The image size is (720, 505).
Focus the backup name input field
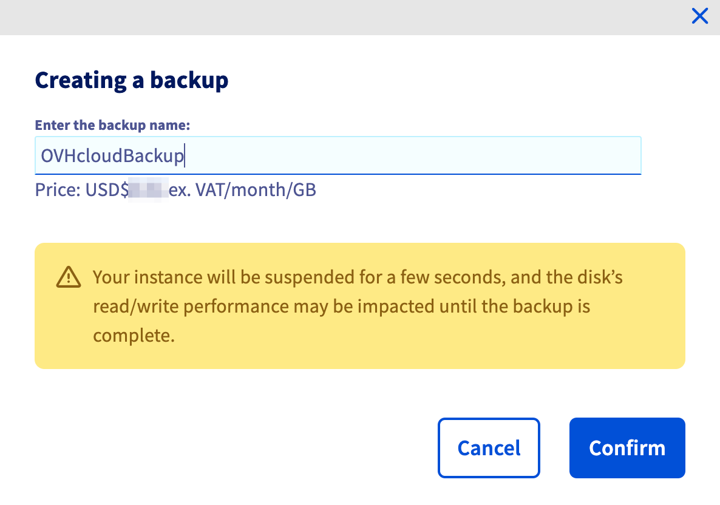(x=338, y=155)
